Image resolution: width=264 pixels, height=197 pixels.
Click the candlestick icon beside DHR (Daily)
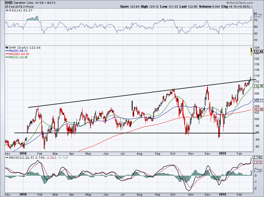pos(7,47)
